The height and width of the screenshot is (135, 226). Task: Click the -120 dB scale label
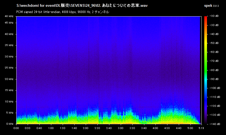(215, 106)
